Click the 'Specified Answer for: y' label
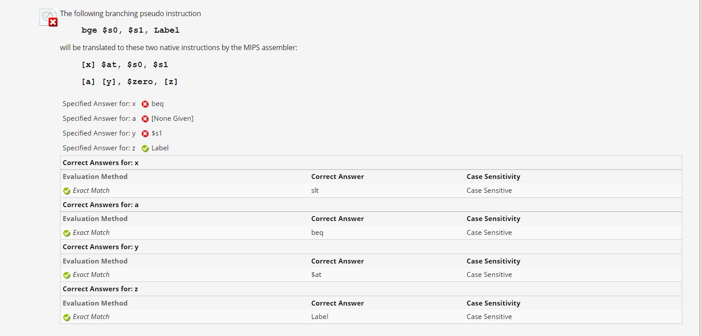Image resolution: width=701 pixels, height=336 pixels. [99, 133]
